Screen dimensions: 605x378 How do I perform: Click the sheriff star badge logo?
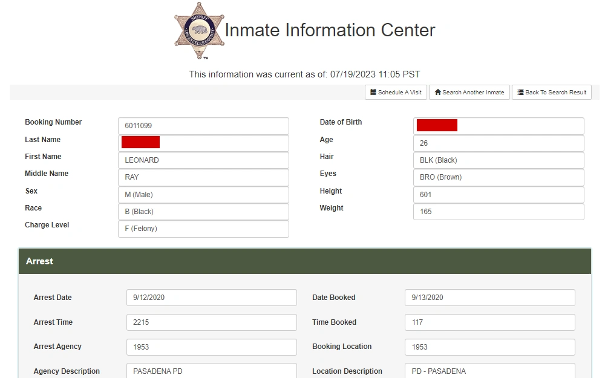[200, 30]
